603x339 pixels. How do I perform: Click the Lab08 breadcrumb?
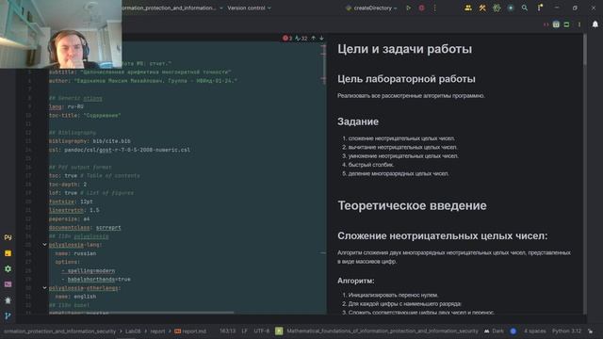click(x=133, y=331)
